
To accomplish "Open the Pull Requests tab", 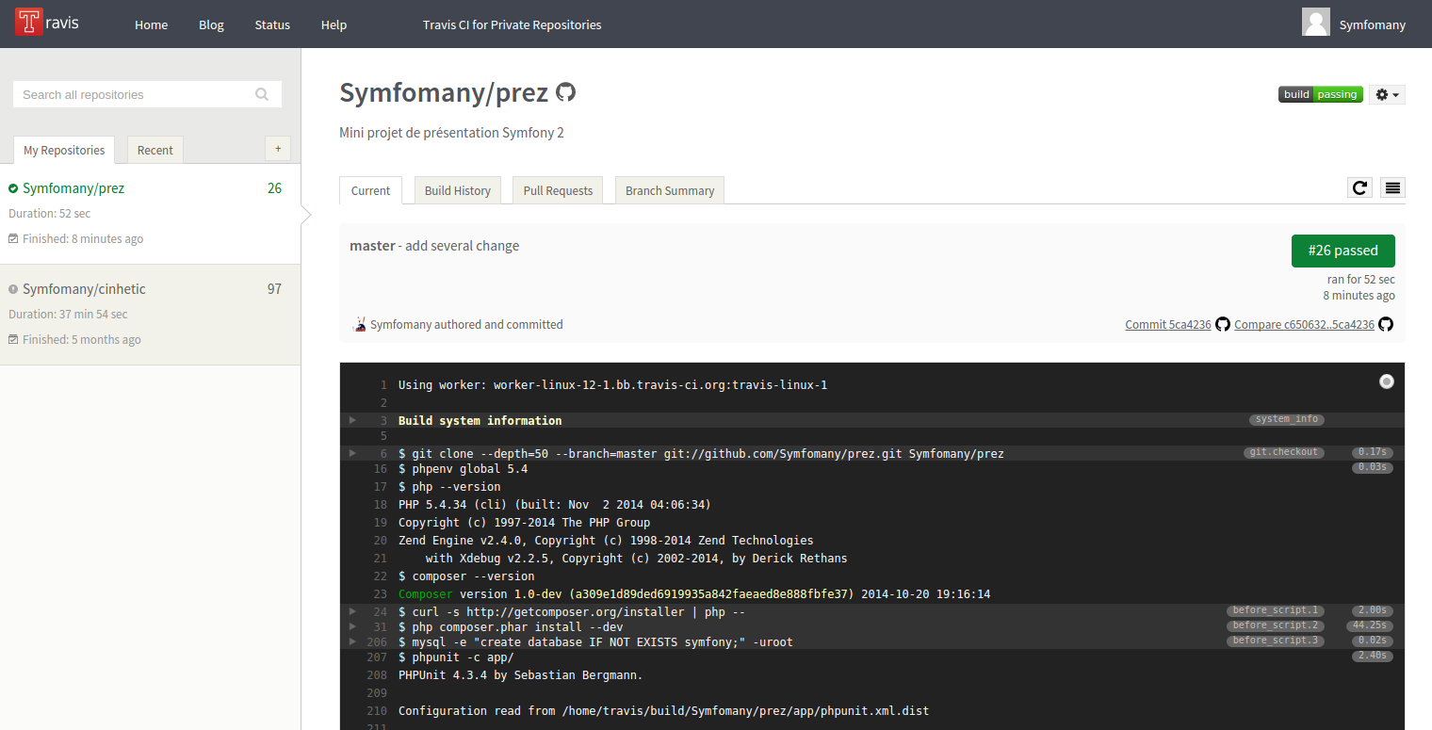I will point(558,190).
